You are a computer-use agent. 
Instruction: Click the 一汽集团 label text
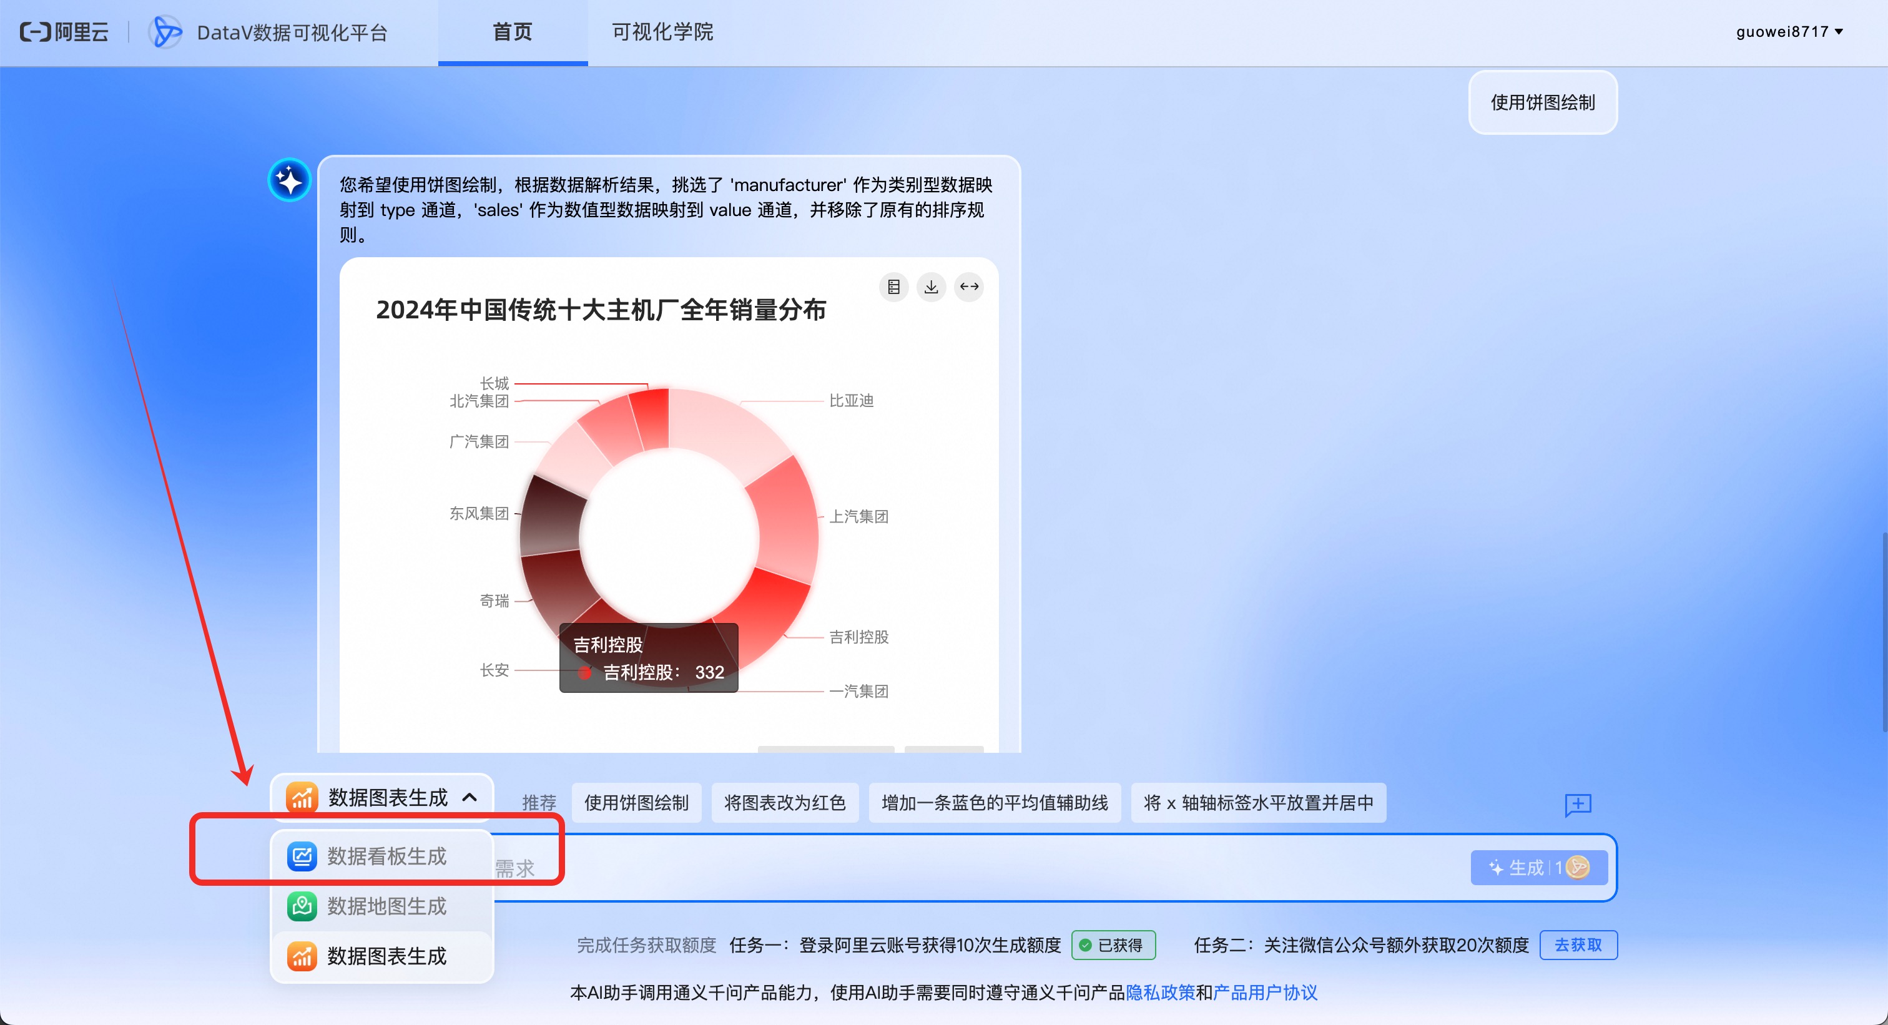pyautogui.click(x=859, y=691)
